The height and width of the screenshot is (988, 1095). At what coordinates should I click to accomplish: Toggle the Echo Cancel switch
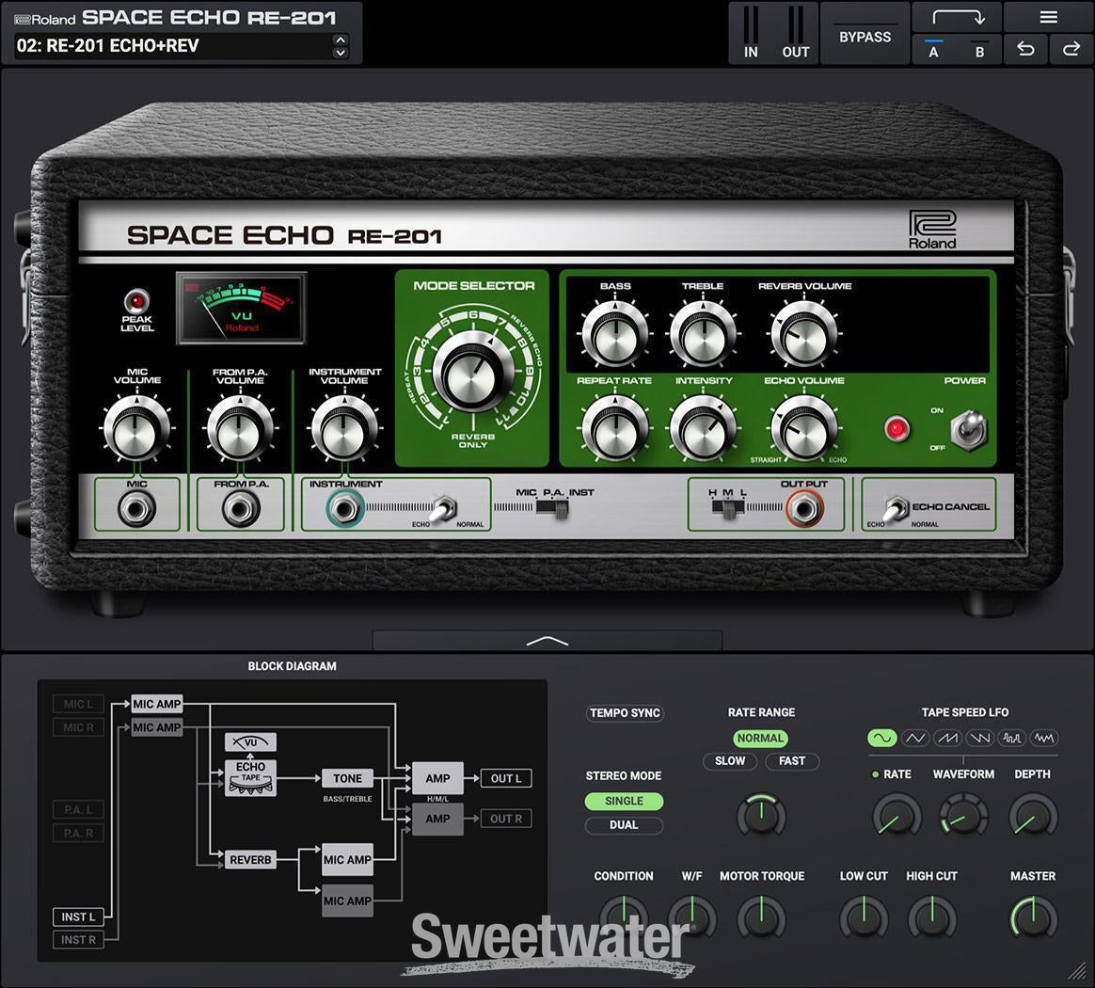pos(896,508)
